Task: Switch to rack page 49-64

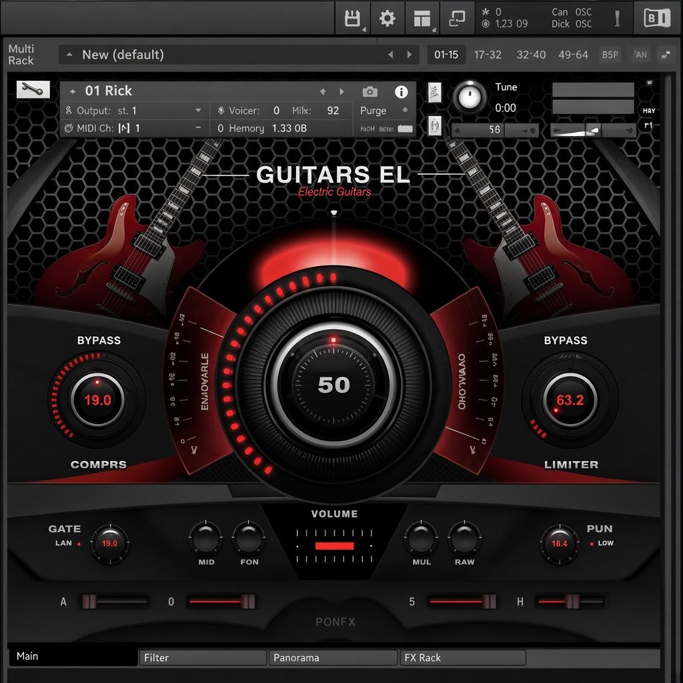Action: click(573, 55)
